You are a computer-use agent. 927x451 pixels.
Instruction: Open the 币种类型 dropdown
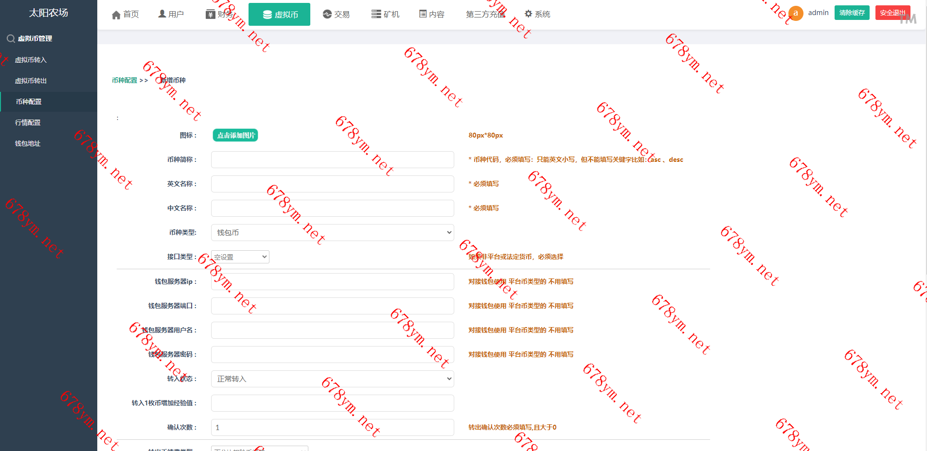[332, 233]
